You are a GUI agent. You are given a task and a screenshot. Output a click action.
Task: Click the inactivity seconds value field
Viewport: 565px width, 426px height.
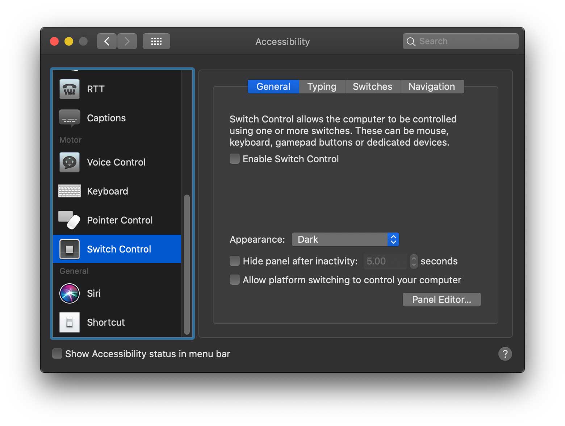[385, 261]
